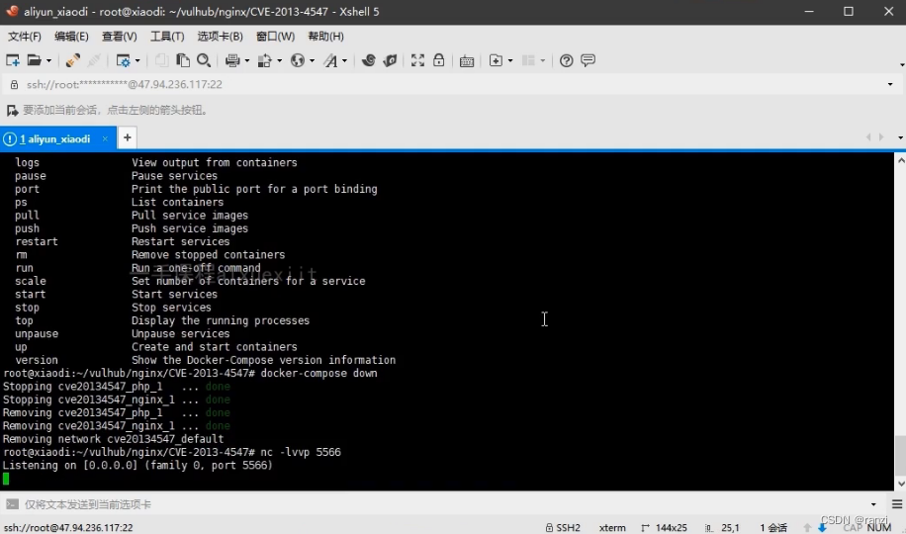Open the dropdown arrow next to Open session
The image size is (906, 534).
[48, 60]
